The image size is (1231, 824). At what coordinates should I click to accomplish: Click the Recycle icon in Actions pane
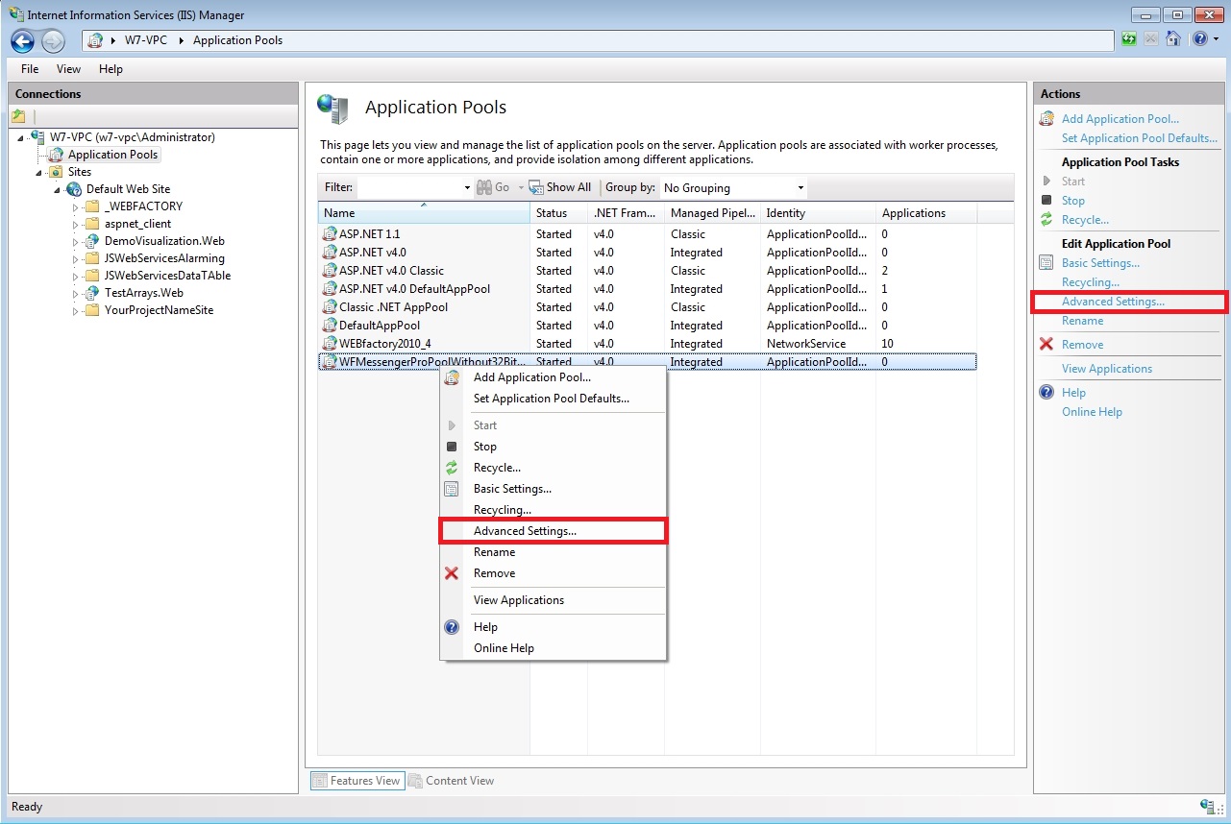(1046, 220)
